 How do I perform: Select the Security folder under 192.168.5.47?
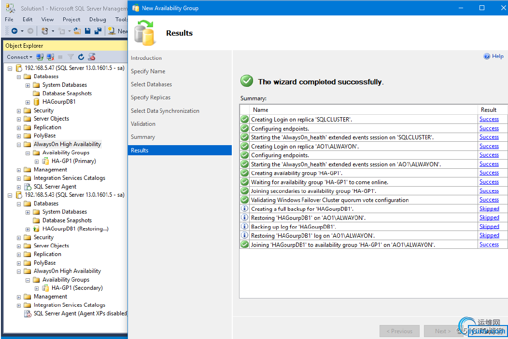click(43, 110)
